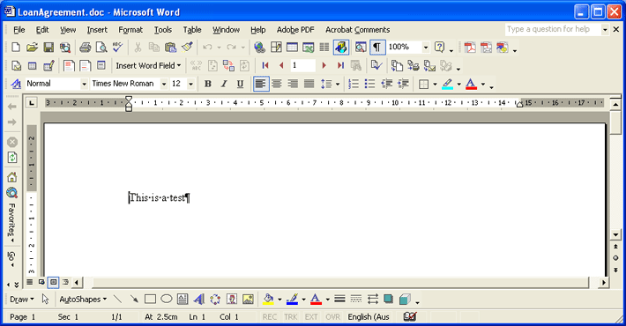Expand the Draw menu on Drawing toolbar

tap(22, 300)
